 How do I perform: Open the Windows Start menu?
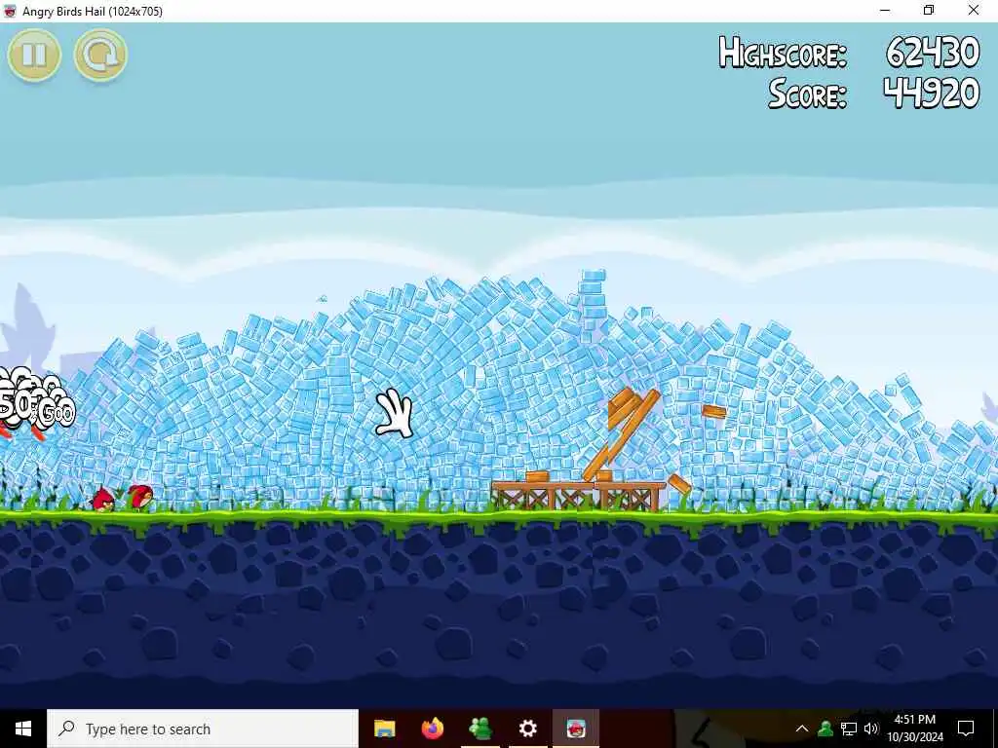[x=23, y=729]
